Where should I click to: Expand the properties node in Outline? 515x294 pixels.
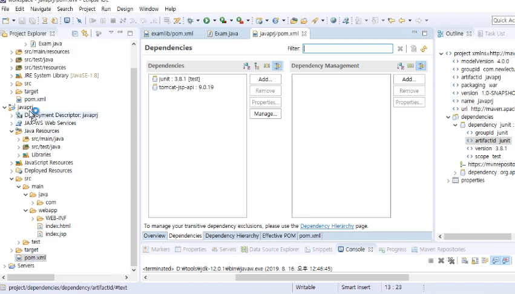click(448, 181)
